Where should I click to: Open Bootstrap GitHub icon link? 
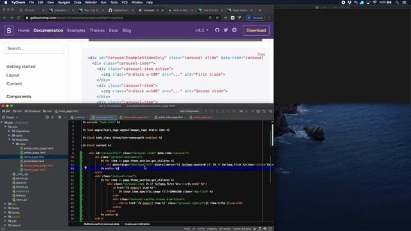click(x=217, y=30)
